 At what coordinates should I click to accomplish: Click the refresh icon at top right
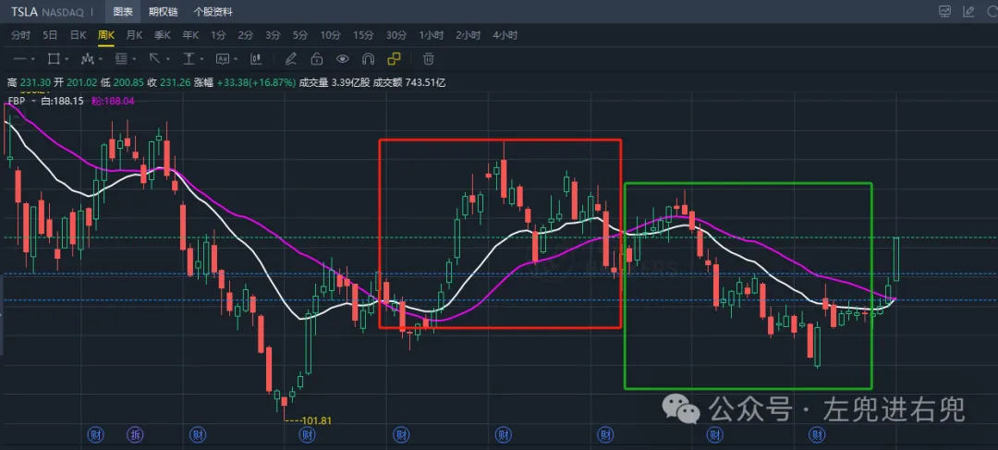(991, 11)
